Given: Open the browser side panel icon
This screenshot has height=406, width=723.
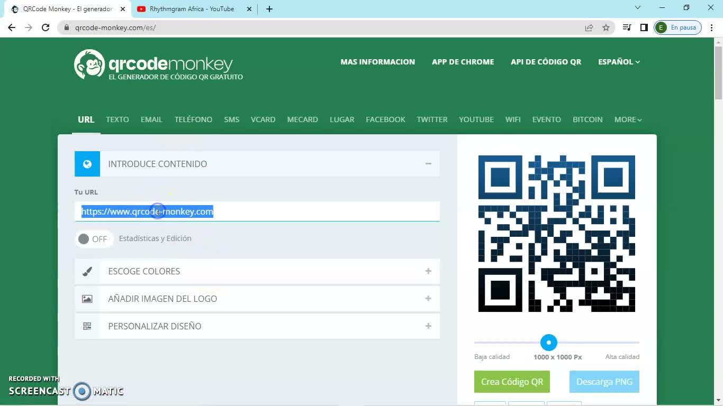Looking at the screenshot, I should point(644,27).
